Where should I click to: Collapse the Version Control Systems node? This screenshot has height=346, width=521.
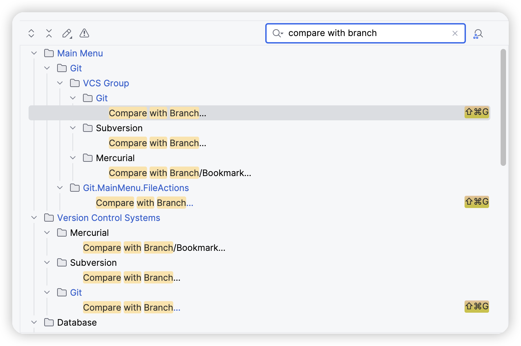point(34,218)
